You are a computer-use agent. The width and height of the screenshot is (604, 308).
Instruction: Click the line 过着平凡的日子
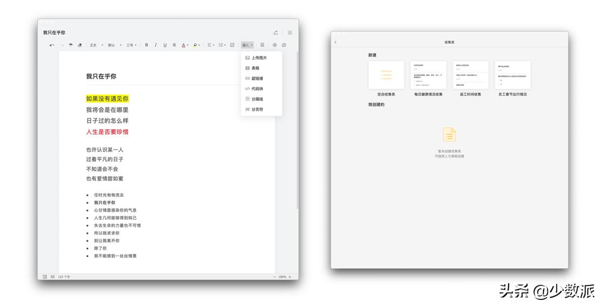105,159
